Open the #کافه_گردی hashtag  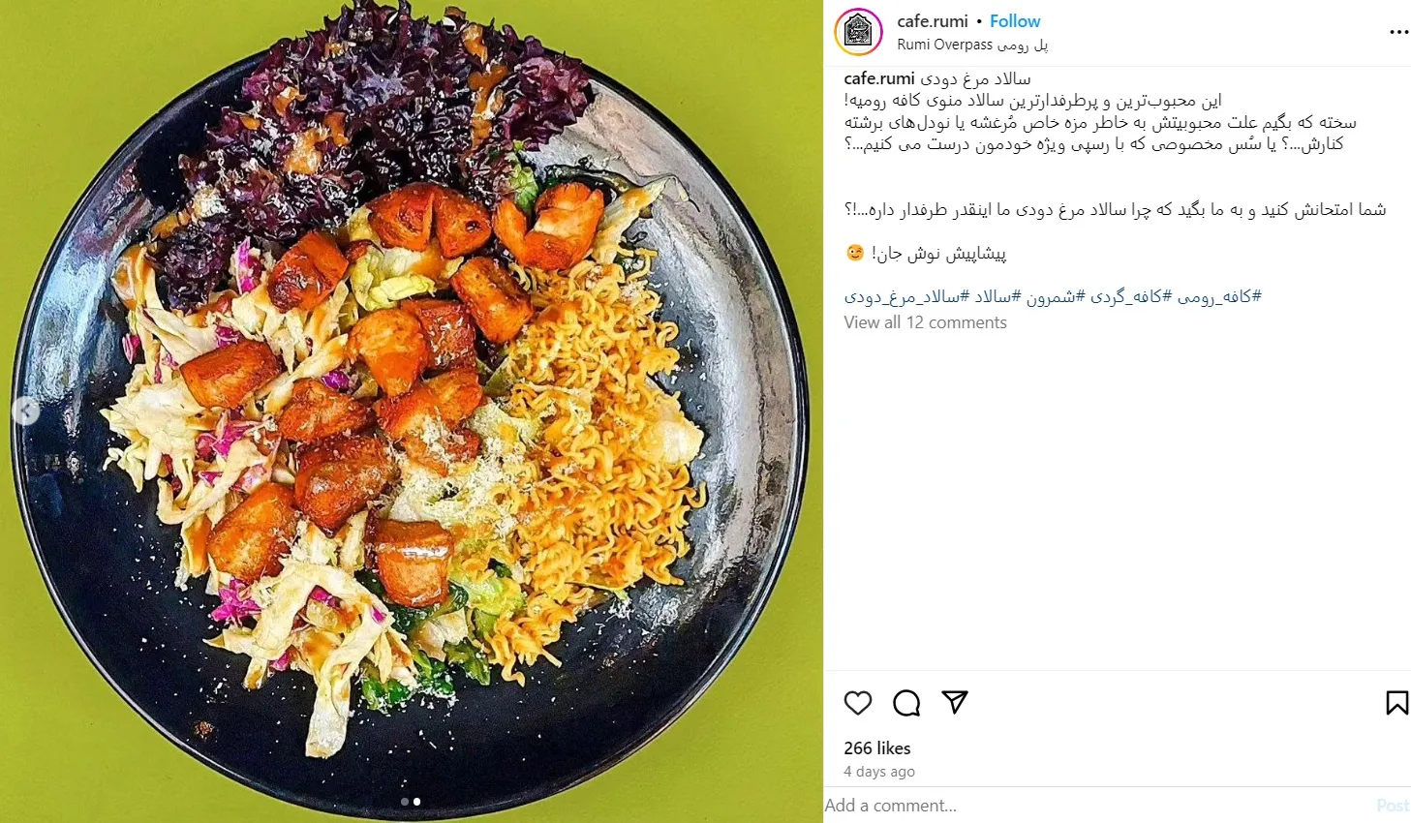tap(1129, 297)
